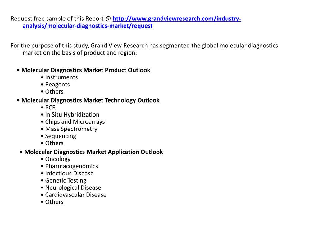Select 'Molecular Diagnostics Market Application Outlook' heading
Screen dimensions: 318x238
pos(93,152)
